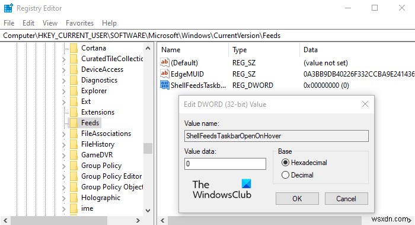Image resolution: width=415 pixels, height=225 pixels.
Task: Click the (Default) string value icon
Action: point(165,62)
